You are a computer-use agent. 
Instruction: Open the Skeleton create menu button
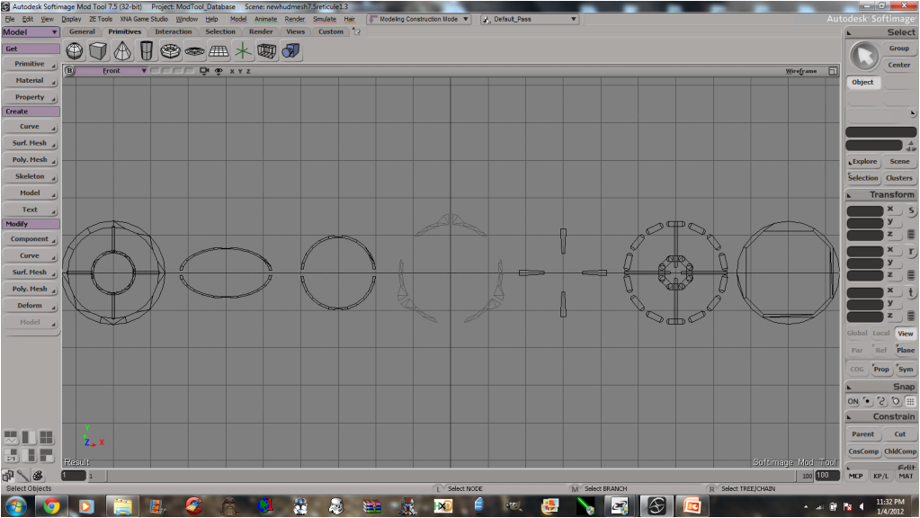pyautogui.click(x=30, y=176)
